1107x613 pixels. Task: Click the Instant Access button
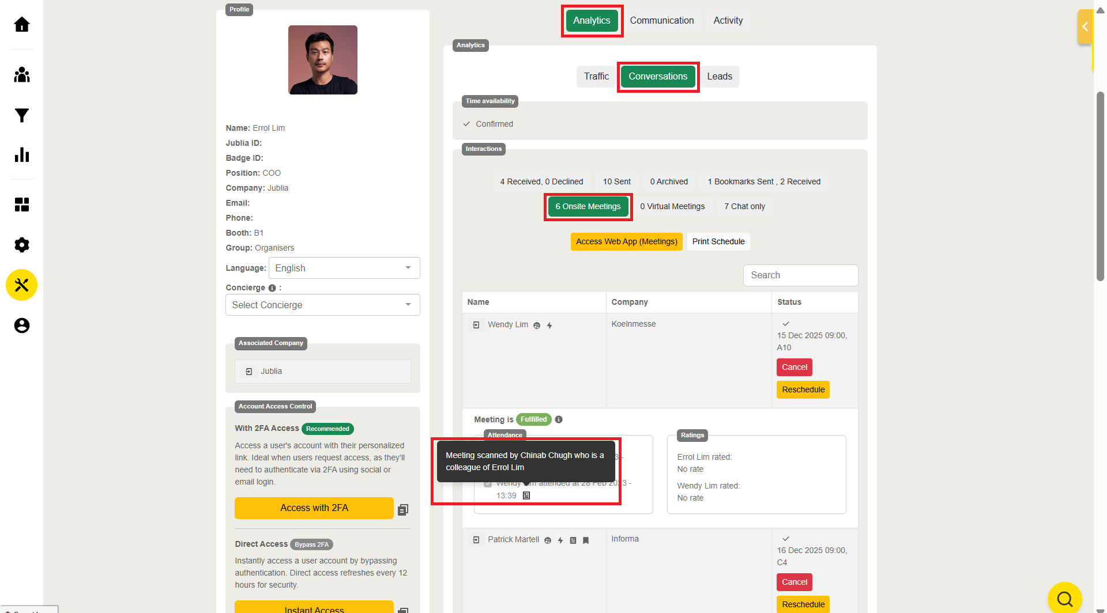(x=314, y=607)
